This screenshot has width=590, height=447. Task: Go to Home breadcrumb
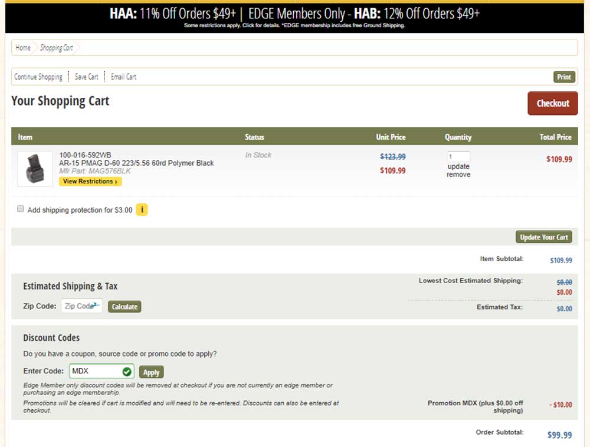click(x=23, y=48)
